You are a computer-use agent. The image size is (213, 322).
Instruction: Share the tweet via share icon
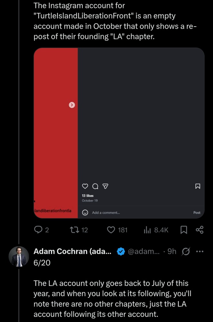tap(199, 230)
